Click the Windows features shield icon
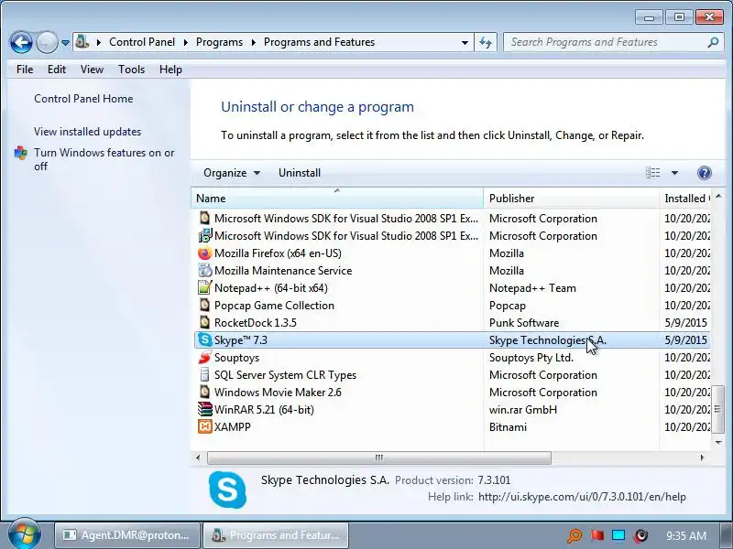733x549 pixels. click(20, 153)
